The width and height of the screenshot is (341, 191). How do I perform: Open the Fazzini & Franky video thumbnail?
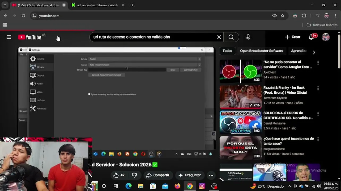[240, 97]
